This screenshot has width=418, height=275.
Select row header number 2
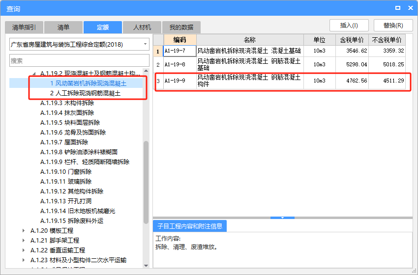[158, 64]
